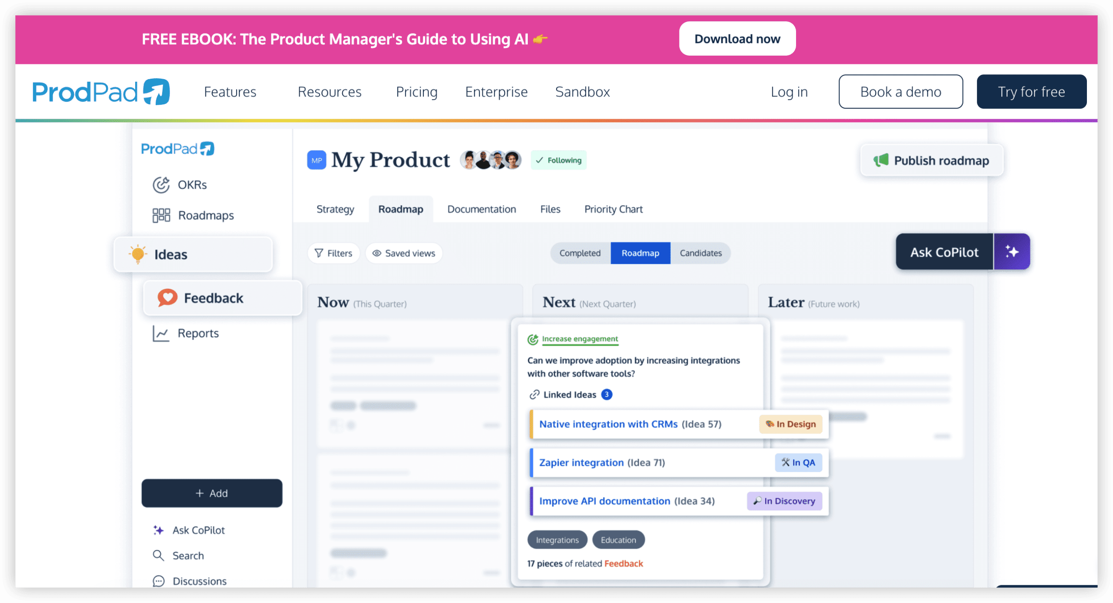Click the Ideas lightbulb icon
The width and height of the screenshot is (1113, 603).
pyautogui.click(x=138, y=254)
